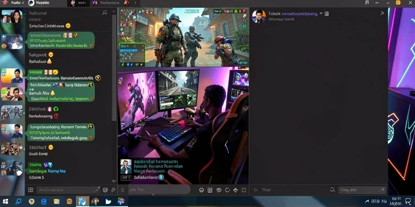Click the red diamond app logo in title bar
Viewport: 415px width, 207px height.
point(5,3)
